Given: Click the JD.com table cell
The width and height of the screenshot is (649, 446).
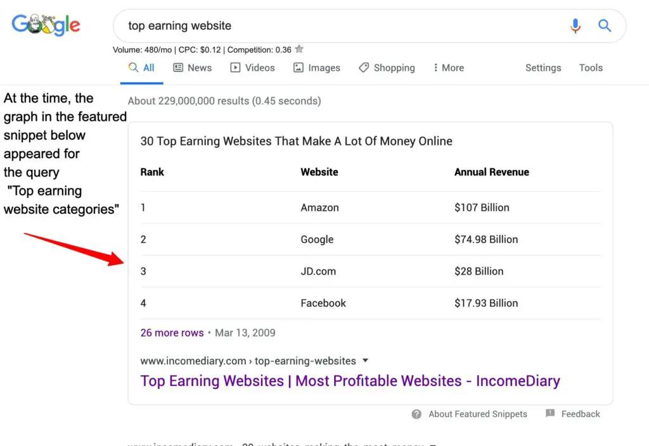Looking at the screenshot, I should point(318,271).
